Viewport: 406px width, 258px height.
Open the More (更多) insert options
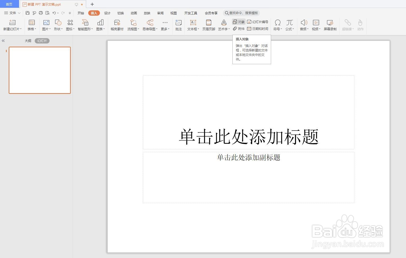point(165,25)
